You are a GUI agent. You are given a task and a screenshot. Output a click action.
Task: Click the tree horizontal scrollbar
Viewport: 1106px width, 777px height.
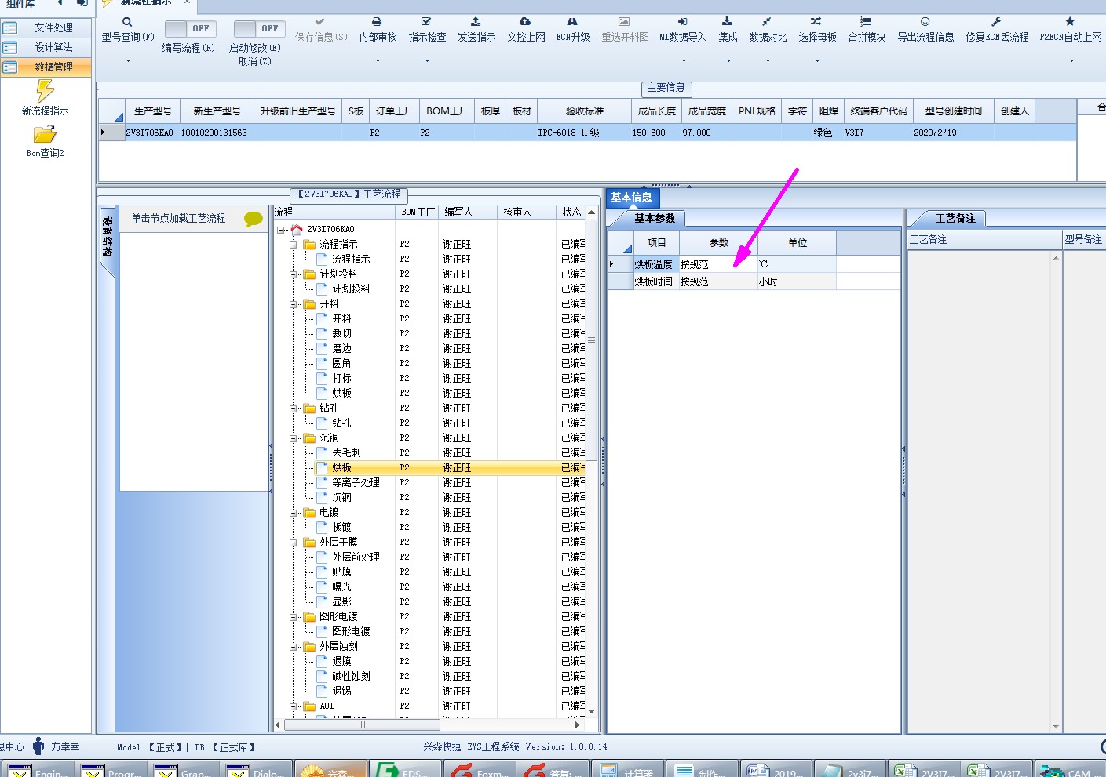pos(361,725)
